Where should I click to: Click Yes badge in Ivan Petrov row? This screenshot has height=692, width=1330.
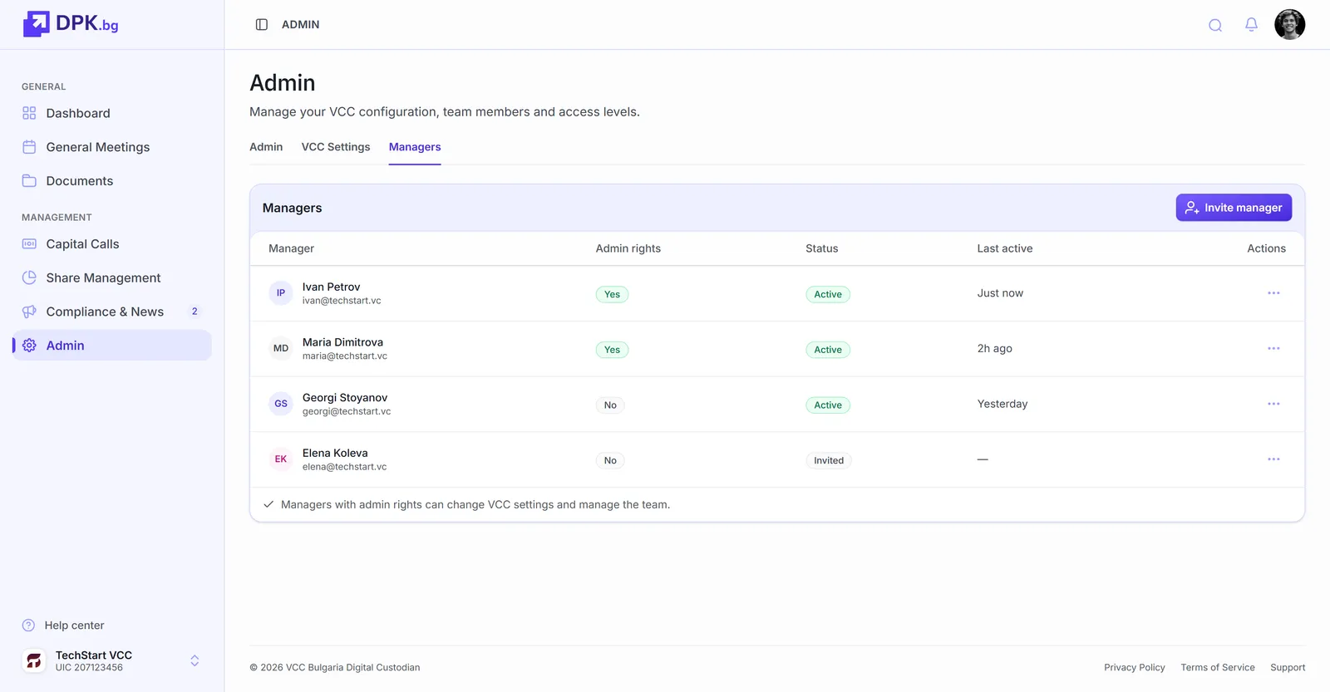tap(612, 294)
